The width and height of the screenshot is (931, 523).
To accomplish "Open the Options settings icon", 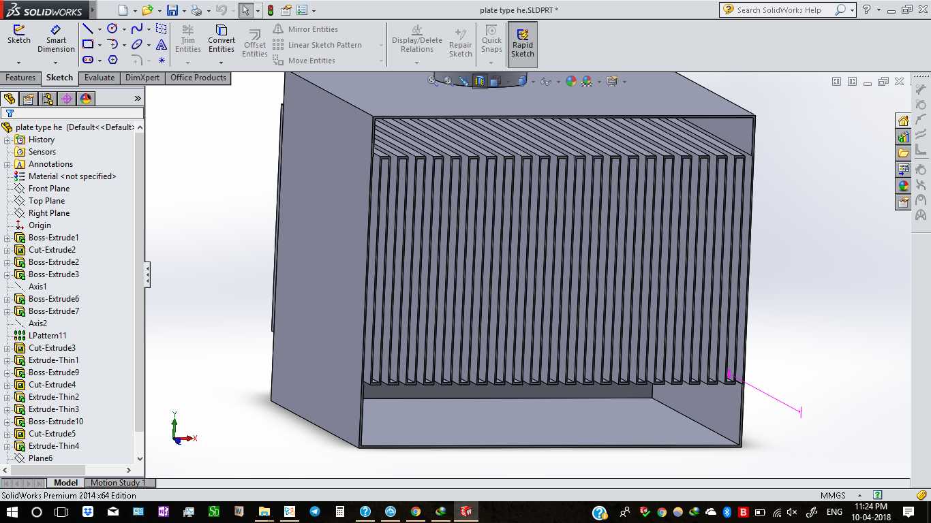I will (x=286, y=10).
